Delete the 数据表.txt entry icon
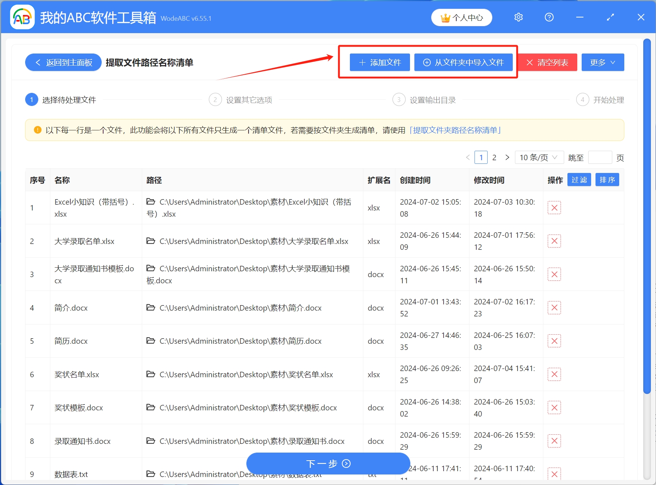This screenshot has height=485, width=656. [x=554, y=474]
